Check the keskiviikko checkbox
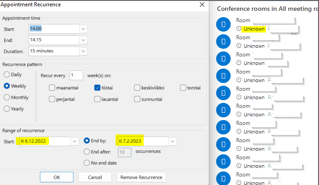Viewport: 319px width, 185px height. click(x=137, y=88)
